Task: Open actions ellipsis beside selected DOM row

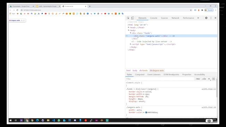Action: tap(127, 36)
